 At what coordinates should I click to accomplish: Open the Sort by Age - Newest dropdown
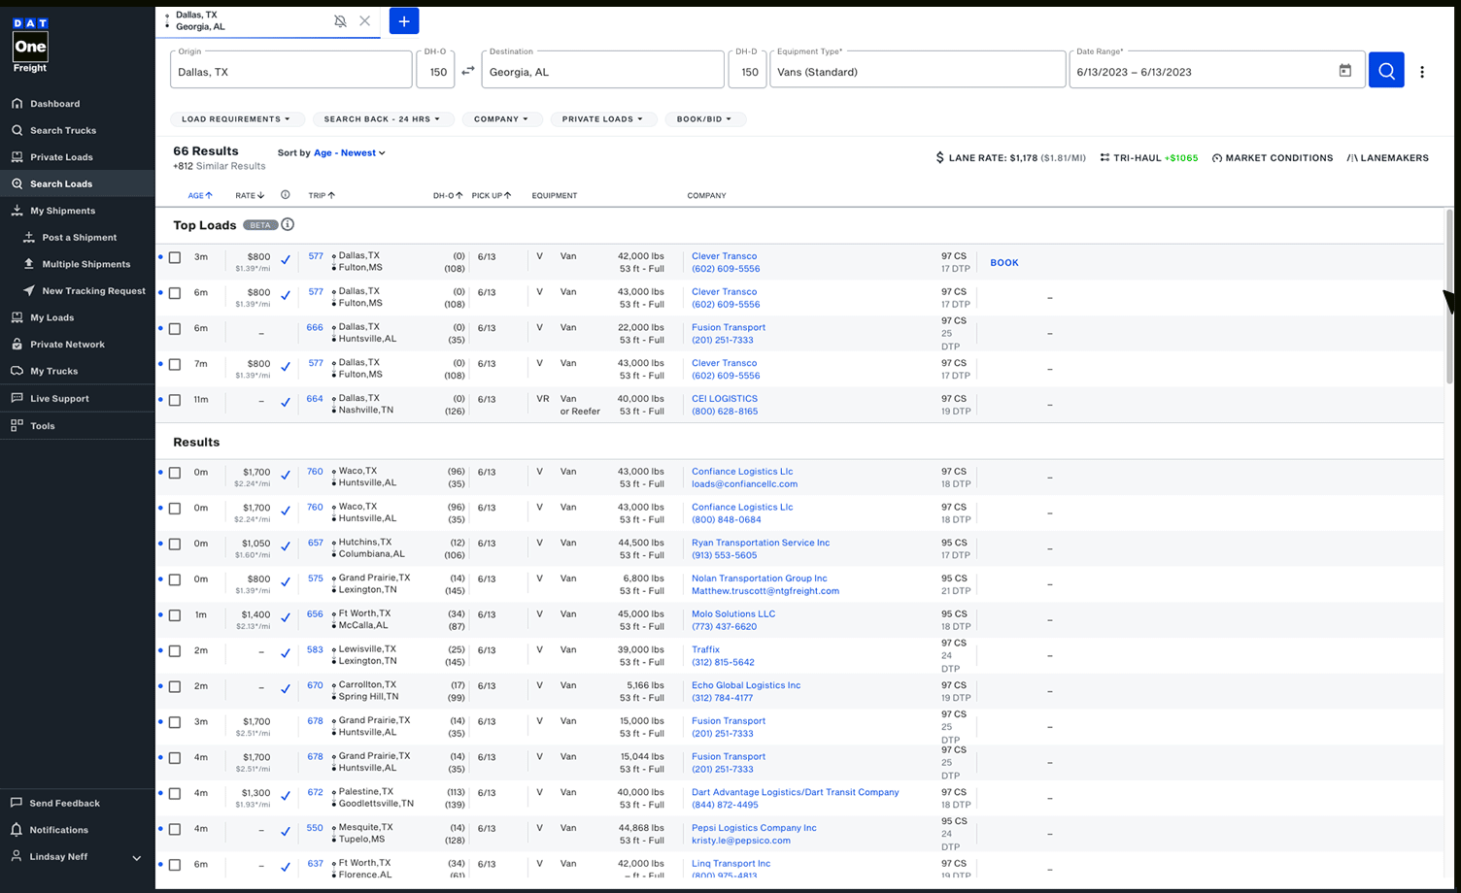[x=362, y=153]
